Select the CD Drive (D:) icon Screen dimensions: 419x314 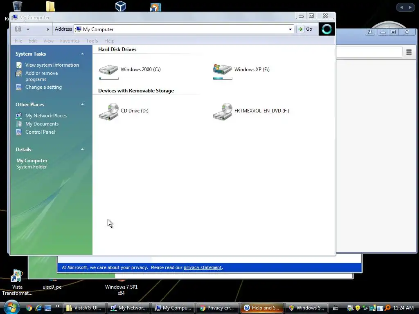pos(109,111)
